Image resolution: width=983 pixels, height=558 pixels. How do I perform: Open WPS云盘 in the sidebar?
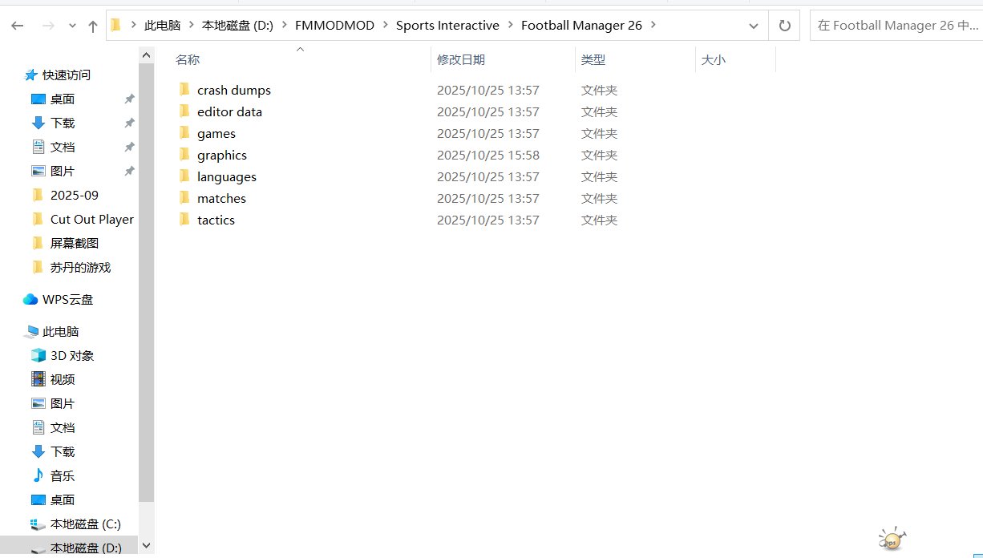point(67,300)
